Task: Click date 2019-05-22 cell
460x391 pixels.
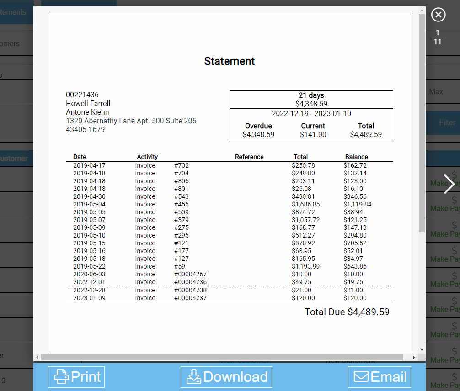Action: (89, 266)
